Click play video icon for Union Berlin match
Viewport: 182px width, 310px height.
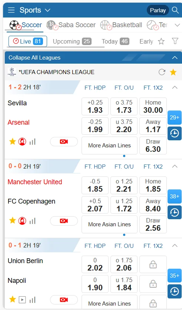22,300
